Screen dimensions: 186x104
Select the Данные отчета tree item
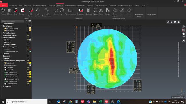click(x=11, y=65)
